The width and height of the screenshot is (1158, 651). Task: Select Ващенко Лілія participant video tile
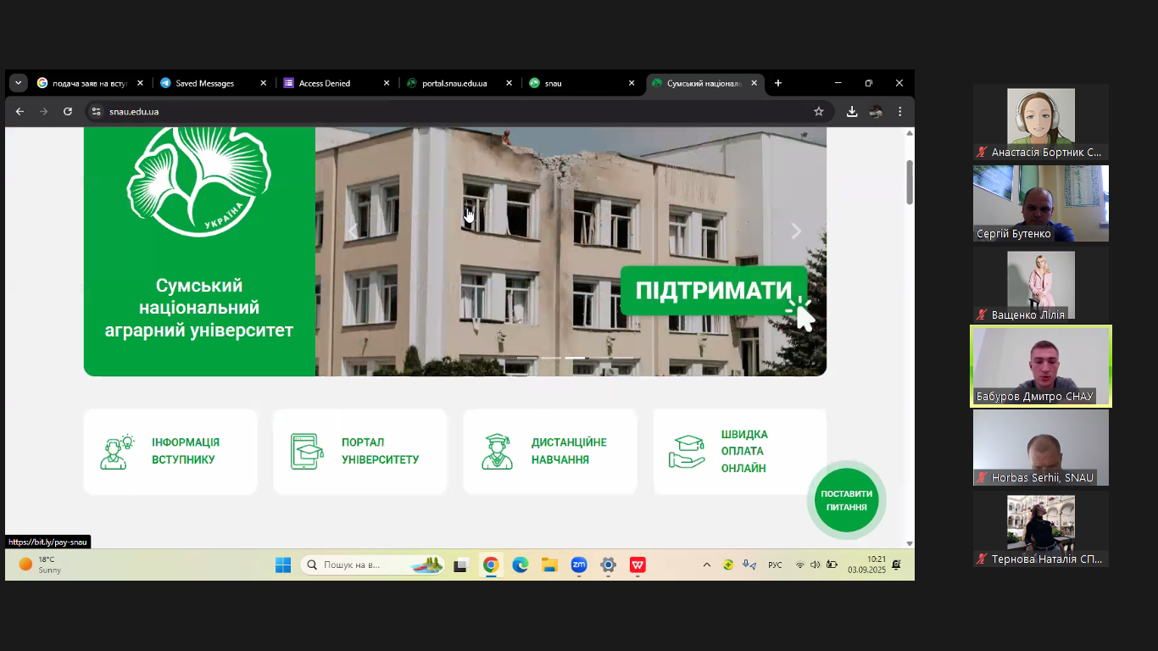click(1041, 285)
